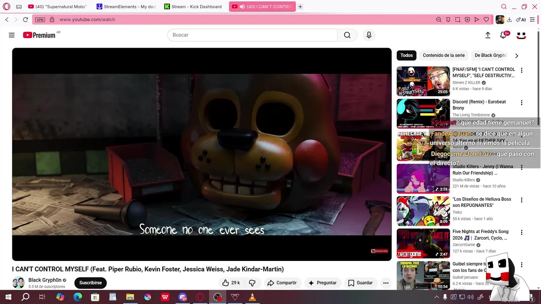Viewport: 541px width, 304px height.
Task: Open the YouTube guide hamburger menu
Action: pos(12,35)
